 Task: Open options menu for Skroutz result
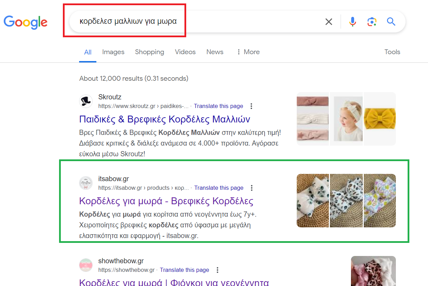click(x=251, y=106)
